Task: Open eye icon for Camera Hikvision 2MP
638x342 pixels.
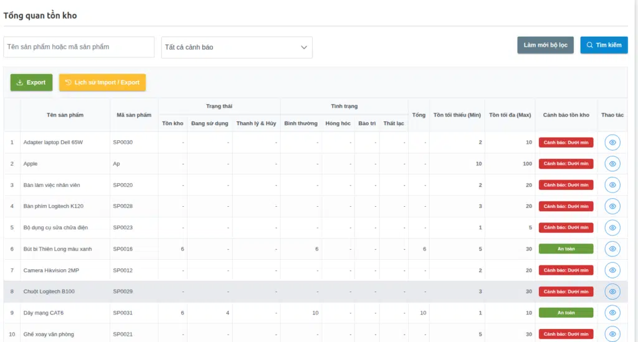Action: pos(612,270)
